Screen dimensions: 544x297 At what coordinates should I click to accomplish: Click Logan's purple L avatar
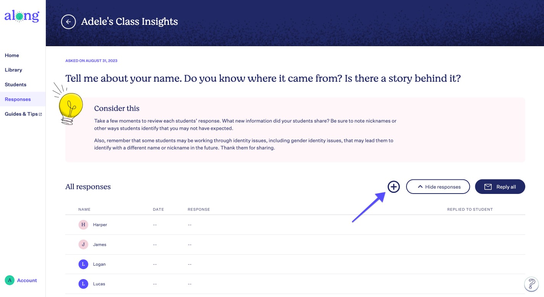pyautogui.click(x=83, y=264)
